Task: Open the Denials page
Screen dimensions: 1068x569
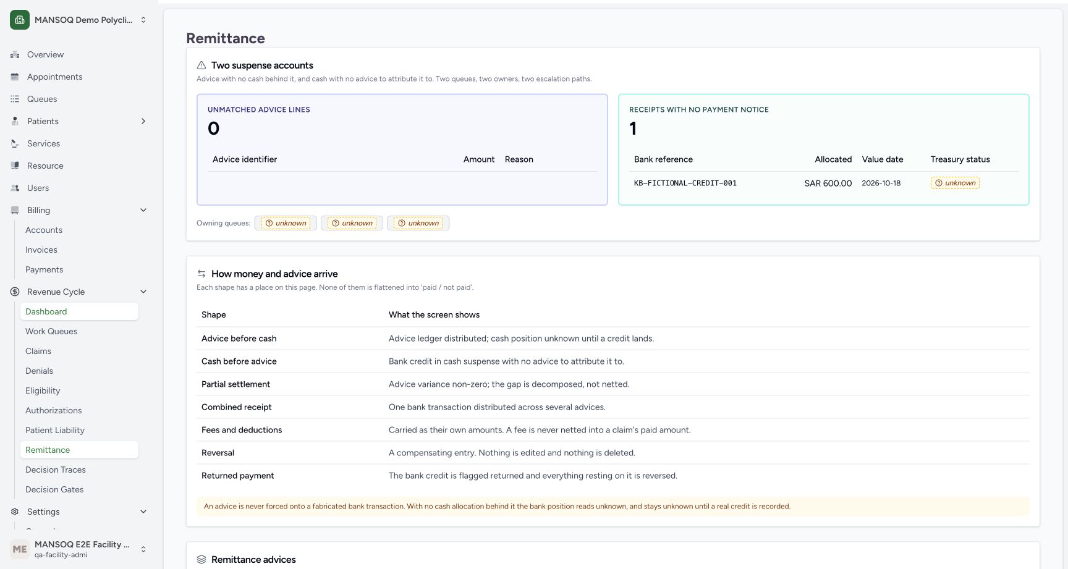Action: [79, 371]
